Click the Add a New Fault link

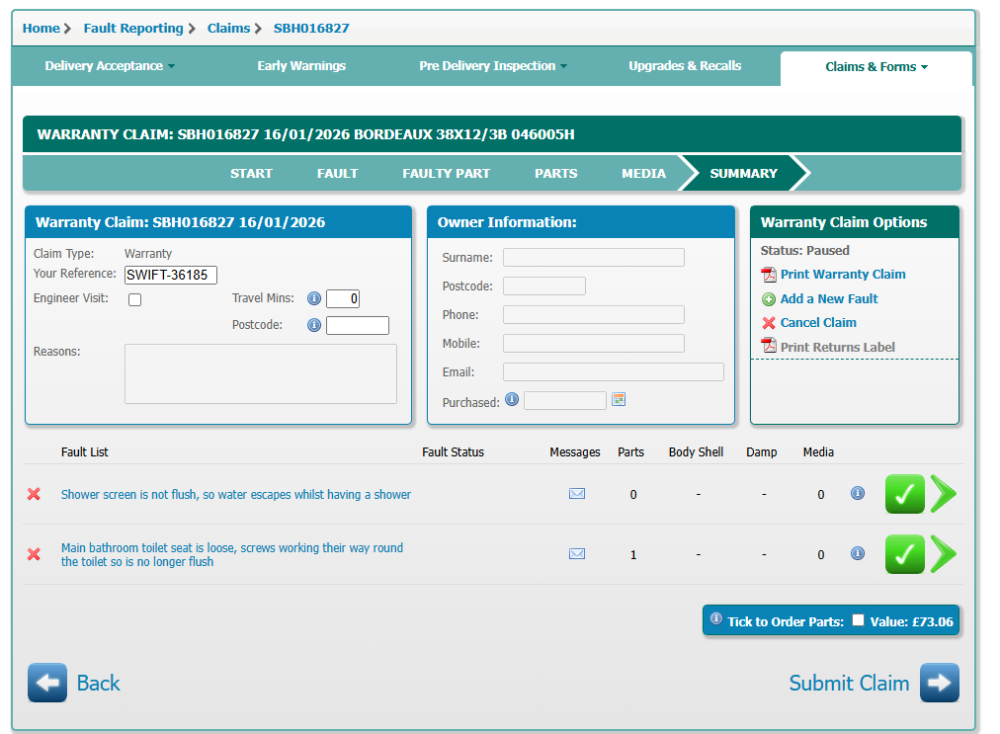(829, 298)
